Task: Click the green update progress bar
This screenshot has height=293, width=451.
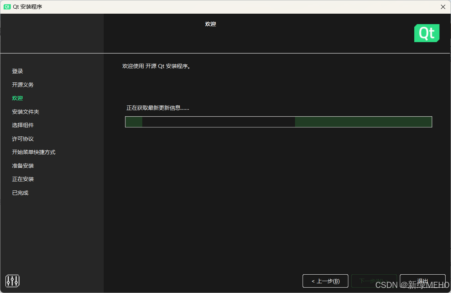Action: (278, 122)
